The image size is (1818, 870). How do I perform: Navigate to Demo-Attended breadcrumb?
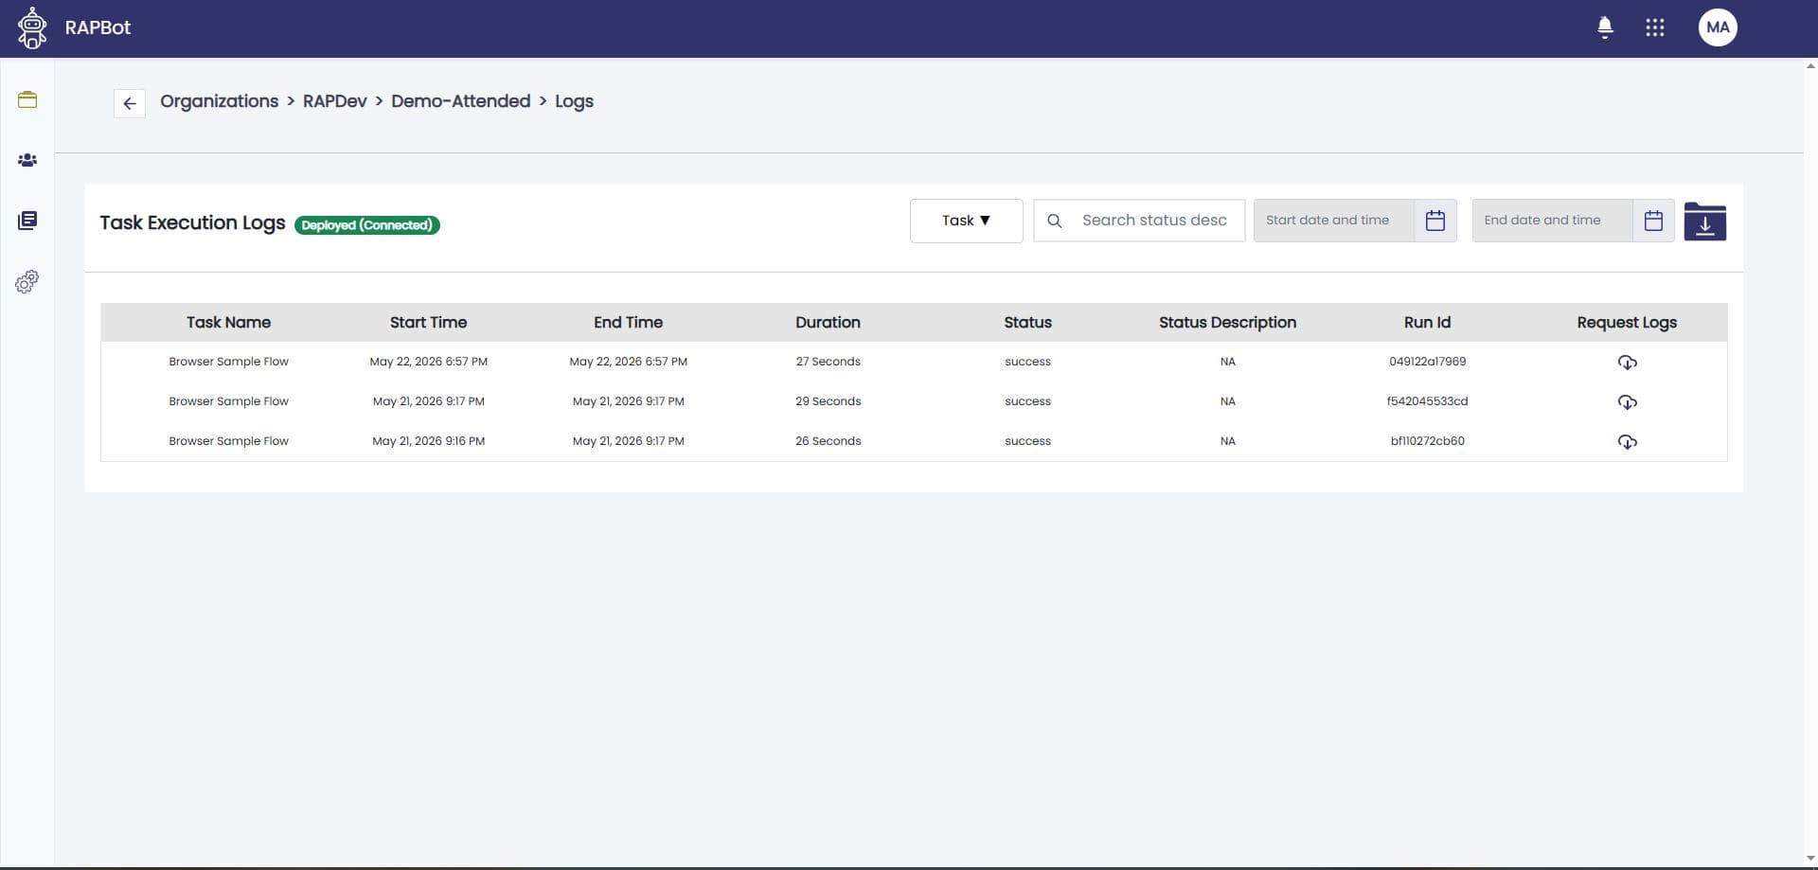460,101
